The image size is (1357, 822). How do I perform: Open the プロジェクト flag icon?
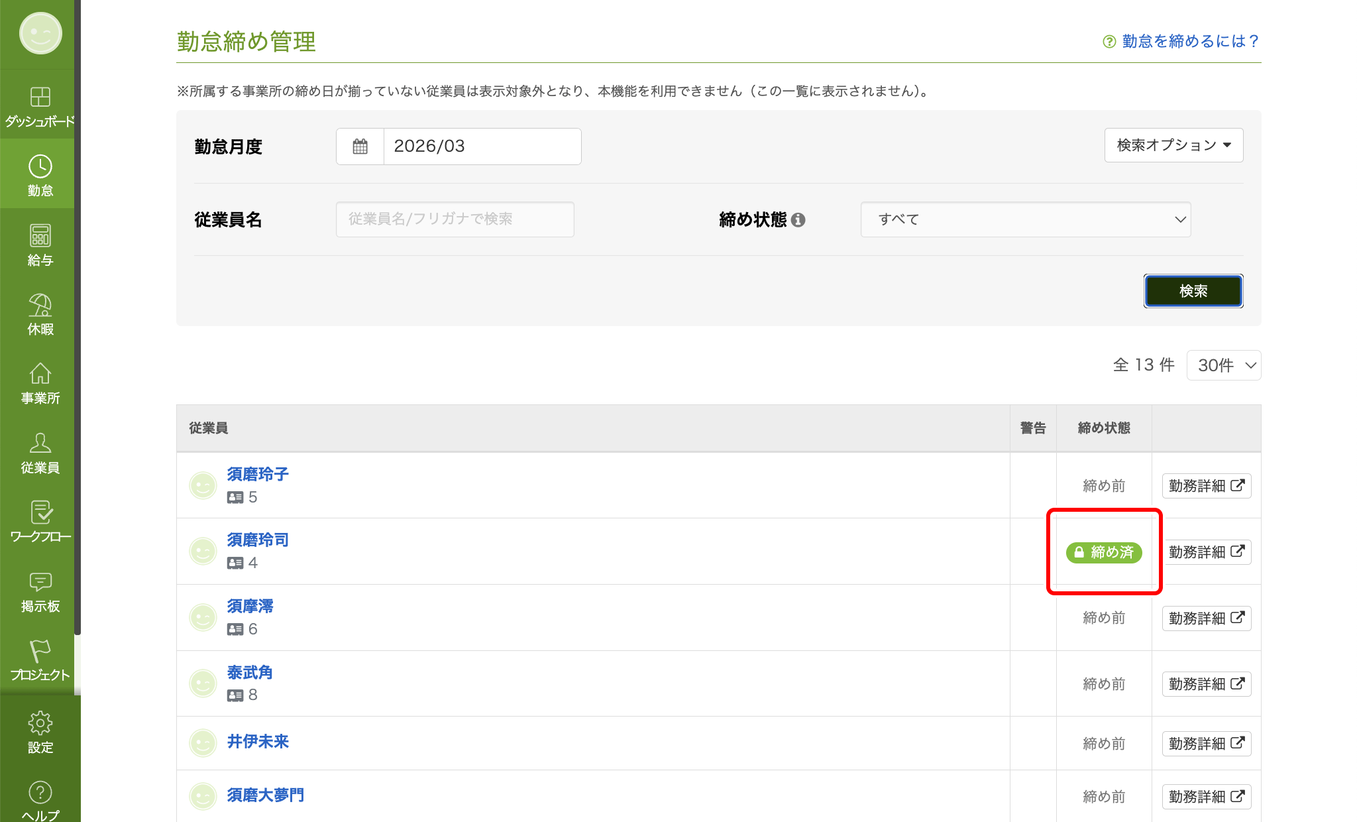(40, 652)
